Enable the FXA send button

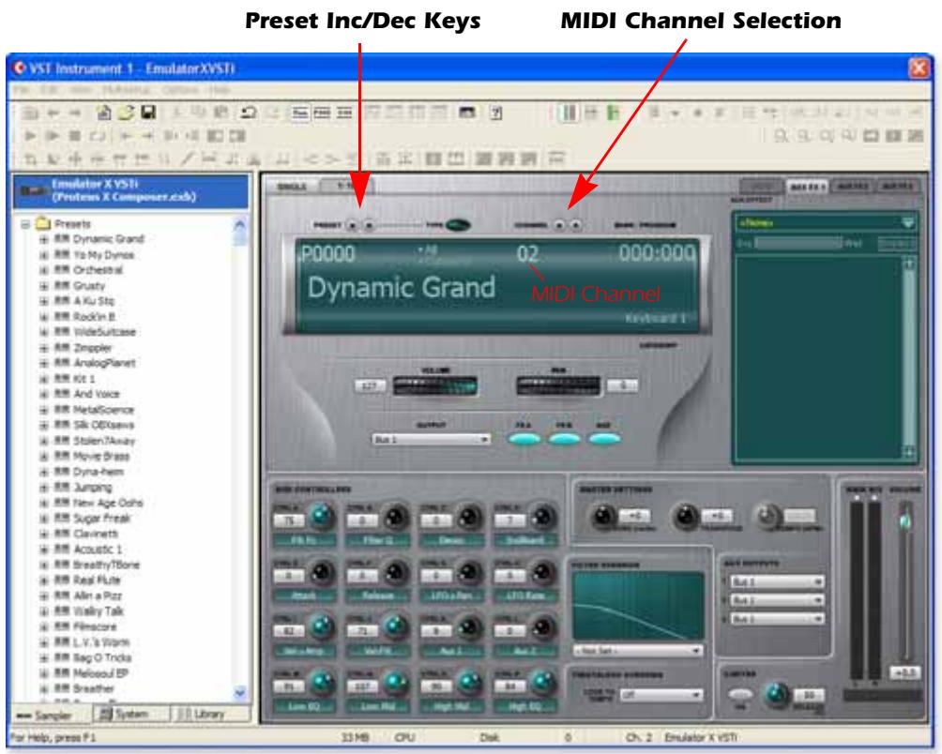[x=522, y=437]
